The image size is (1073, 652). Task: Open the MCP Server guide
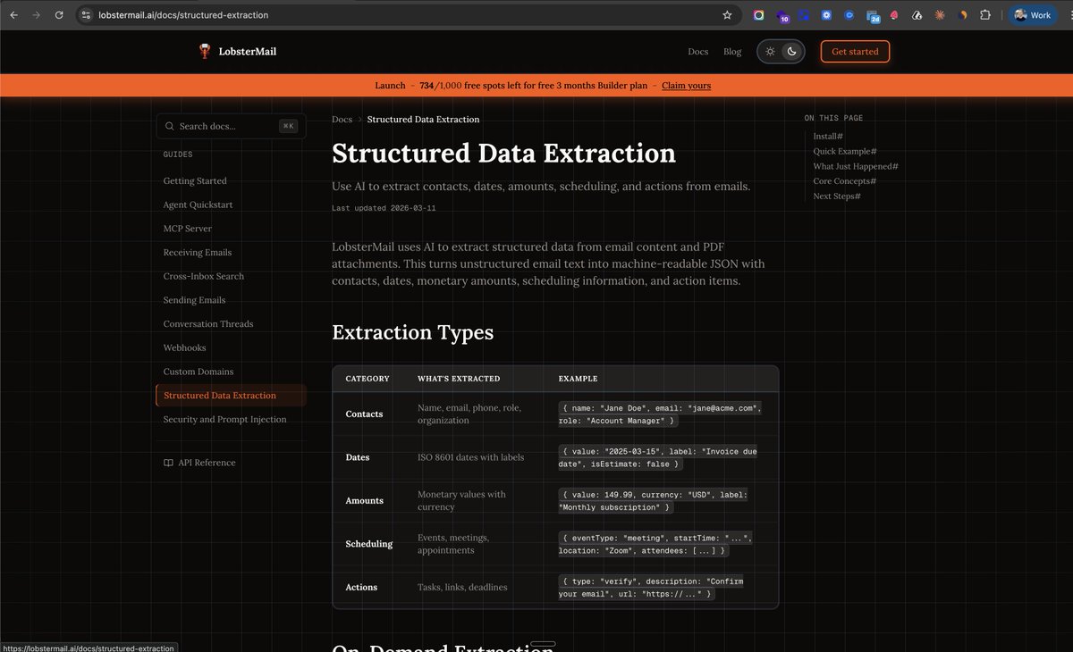pos(187,229)
